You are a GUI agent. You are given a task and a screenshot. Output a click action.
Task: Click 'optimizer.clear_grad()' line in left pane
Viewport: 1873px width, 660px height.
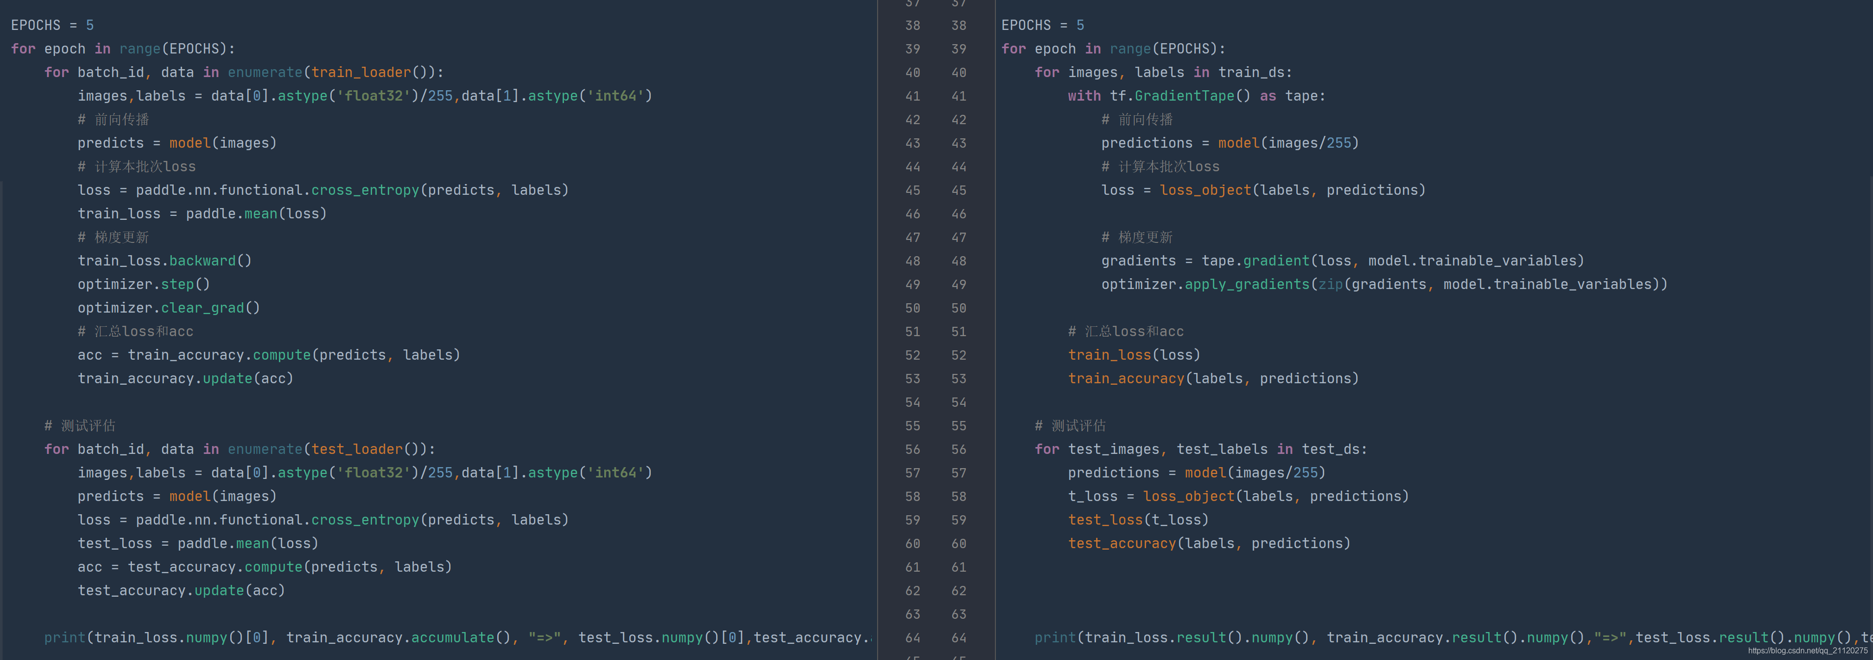pyautogui.click(x=169, y=308)
